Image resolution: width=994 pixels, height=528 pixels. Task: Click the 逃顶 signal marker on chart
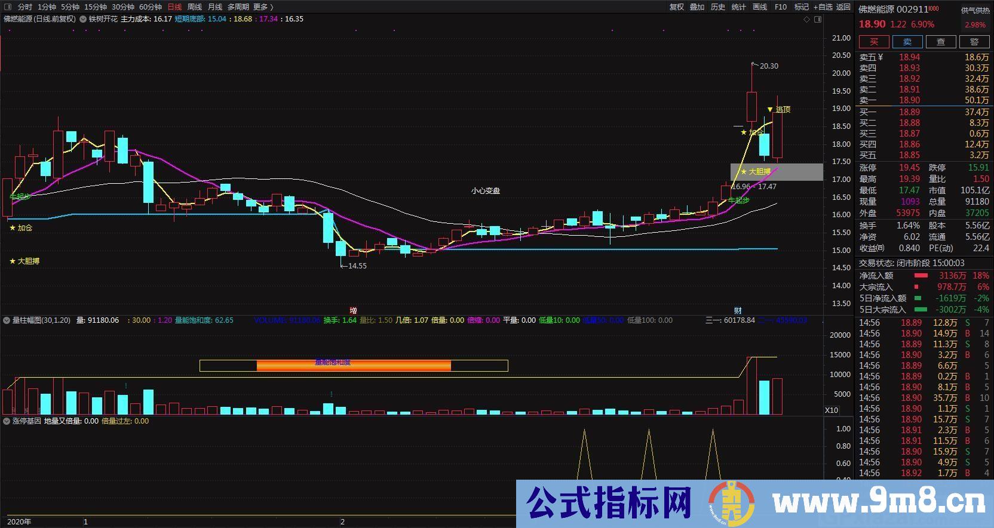[x=779, y=110]
